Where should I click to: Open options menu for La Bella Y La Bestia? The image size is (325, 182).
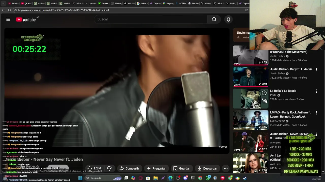point(316,91)
